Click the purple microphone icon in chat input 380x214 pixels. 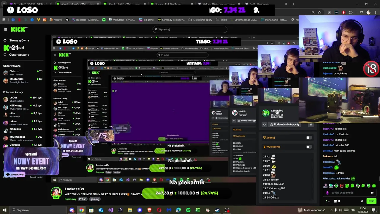(327, 193)
